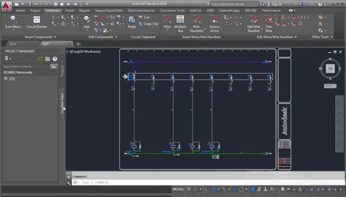The image size is (346, 197).
Task: Open the WCS coordinate system dropdown
Action: (x=330, y=86)
